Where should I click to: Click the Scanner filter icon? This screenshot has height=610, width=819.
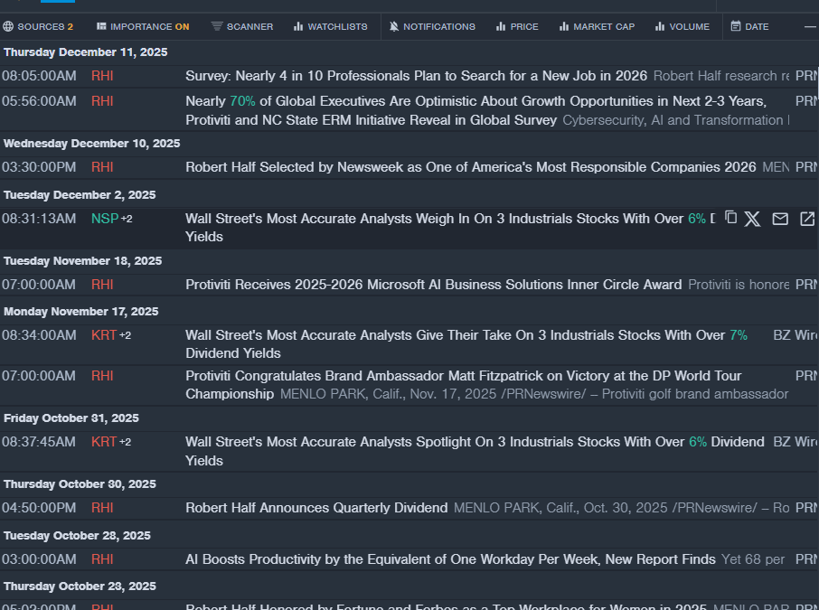[x=217, y=26]
